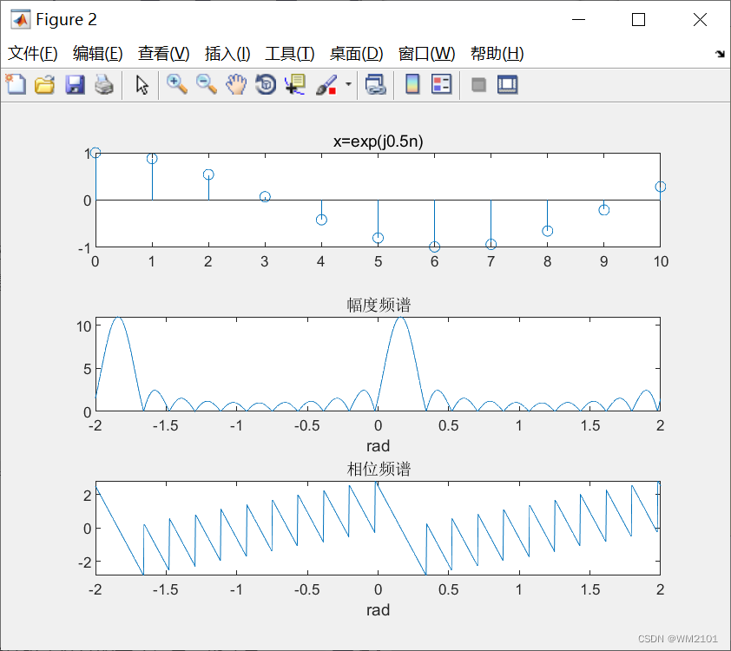The height and width of the screenshot is (651, 731).
Task: Activate the Zoom Out magnifier tool
Action: pyautogui.click(x=207, y=85)
